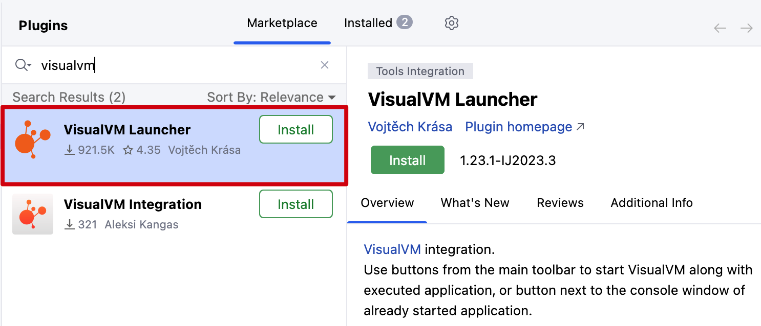Open the Additional Info tab
Viewport: 761px width, 326px height.
[x=651, y=203]
